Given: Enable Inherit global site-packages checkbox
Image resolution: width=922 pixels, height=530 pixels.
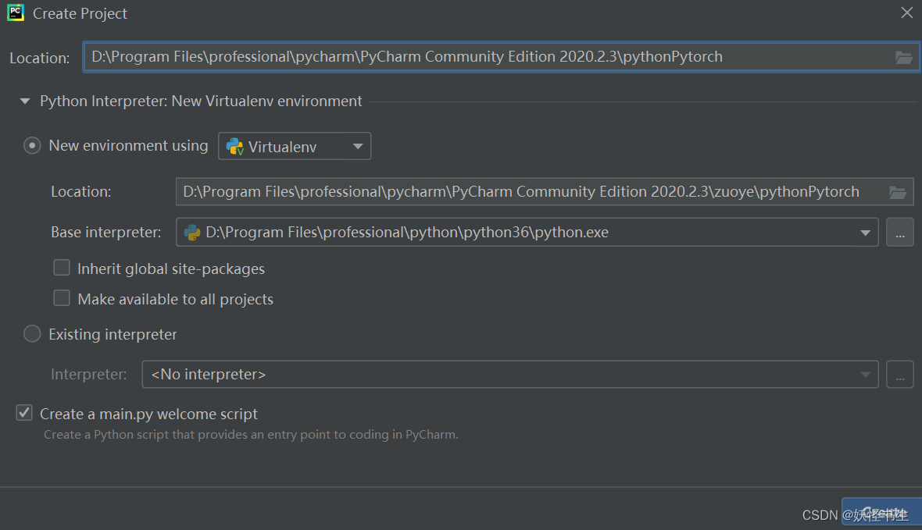Looking at the screenshot, I should pyautogui.click(x=62, y=268).
